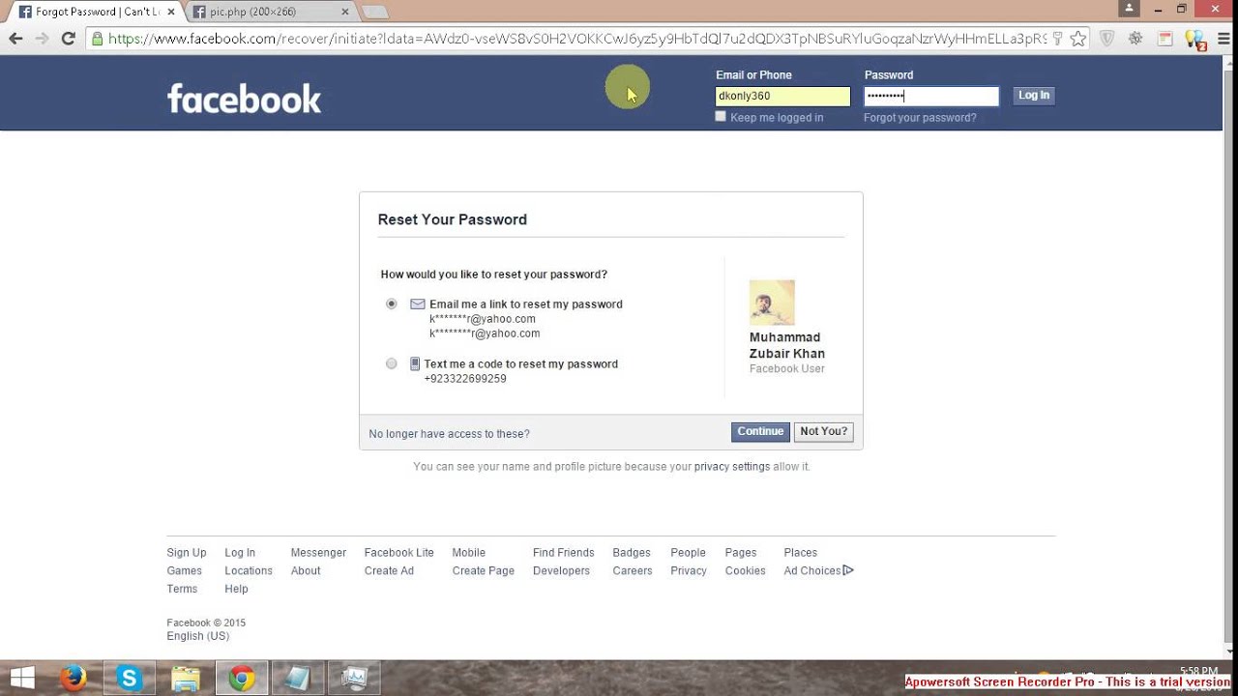Click the Chrome user profile icon
The height and width of the screenshot is (696, 1238).
1129,9
